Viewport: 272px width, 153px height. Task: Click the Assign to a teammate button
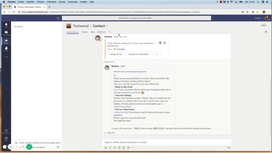138,54
